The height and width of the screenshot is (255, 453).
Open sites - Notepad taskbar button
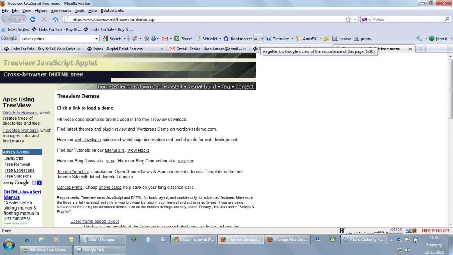coord(103,239)
